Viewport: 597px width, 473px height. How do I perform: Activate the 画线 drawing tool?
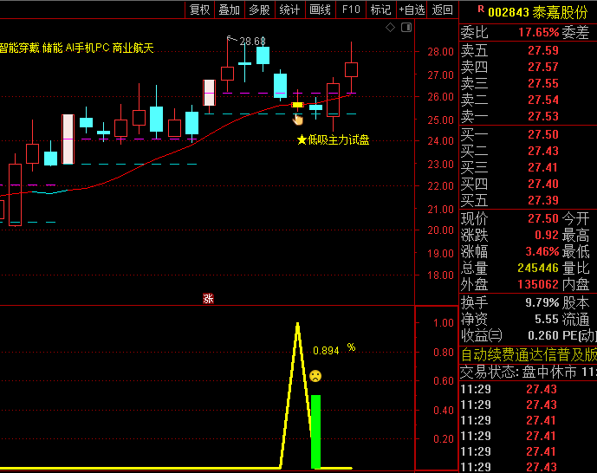point(321,10)
